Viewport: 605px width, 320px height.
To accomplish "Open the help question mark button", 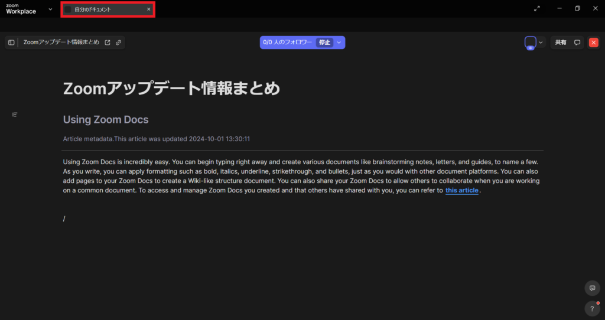I will tap(591, 308).
